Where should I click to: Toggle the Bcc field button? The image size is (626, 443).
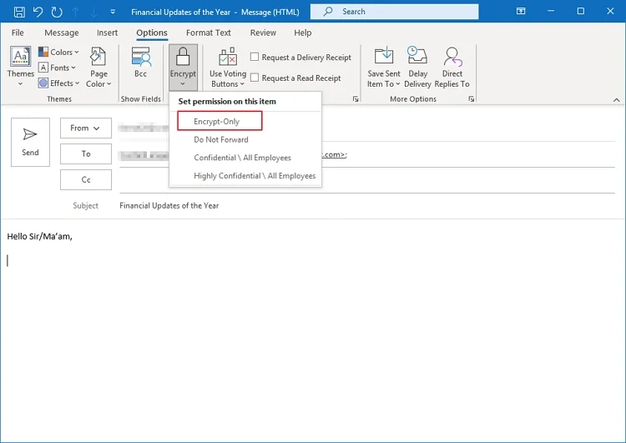140,63
